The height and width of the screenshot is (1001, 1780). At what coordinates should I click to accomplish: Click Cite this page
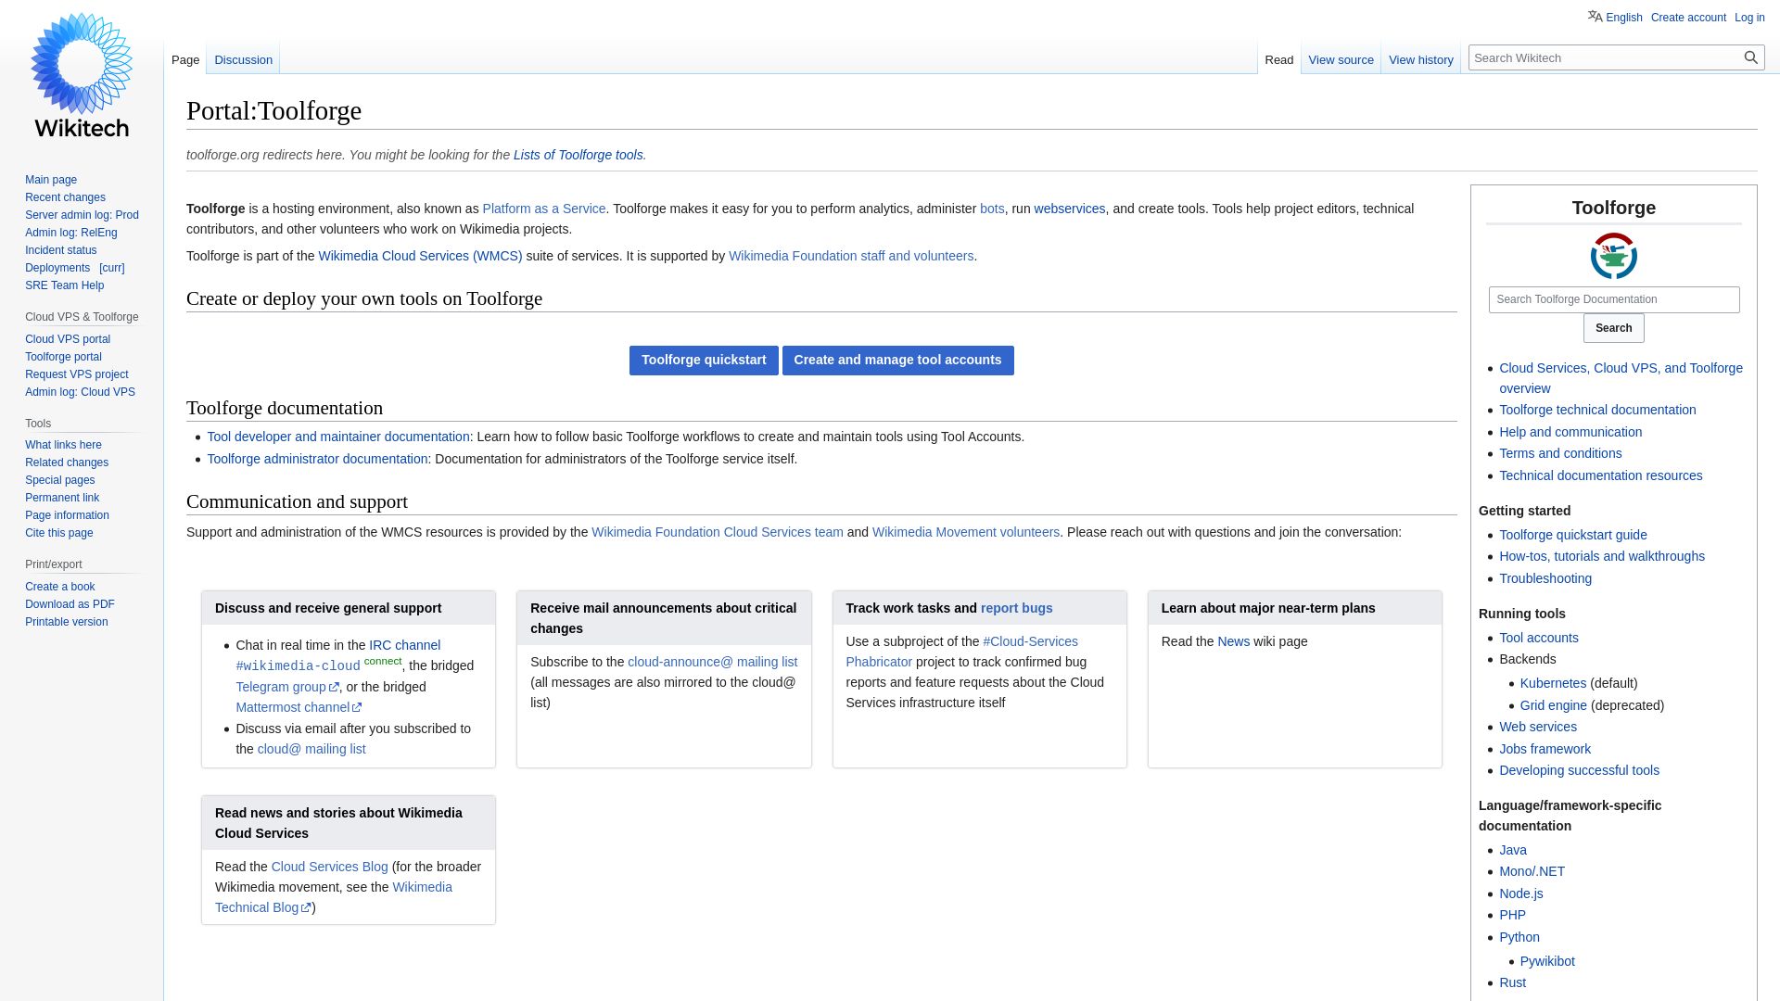(59, 533)
